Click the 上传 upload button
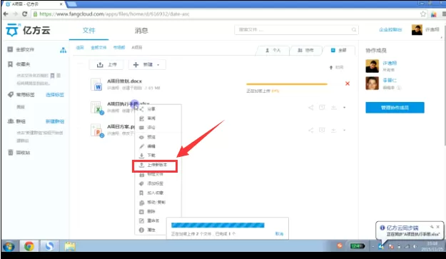Viewport: 446px width, 259px height. [106, 64]
